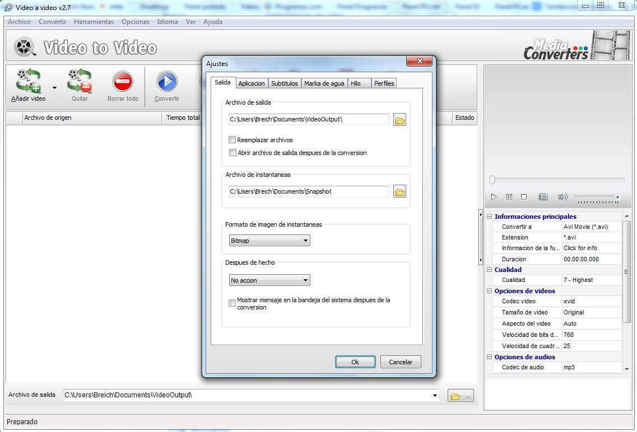Screen dimensions: 637x432
Task: Switch to the Aplicacion tab
Action: 252,83
